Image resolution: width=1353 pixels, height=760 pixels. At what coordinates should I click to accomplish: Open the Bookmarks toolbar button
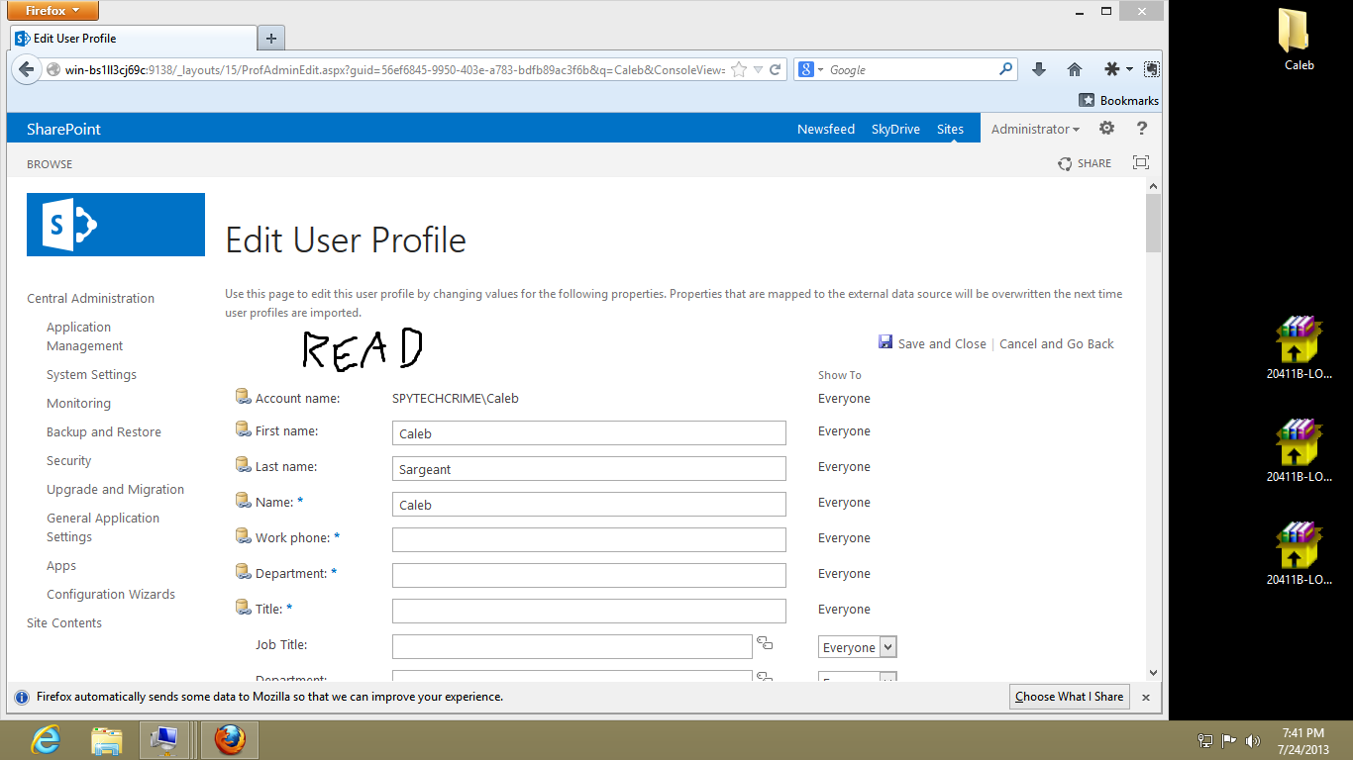[1118, 100]
